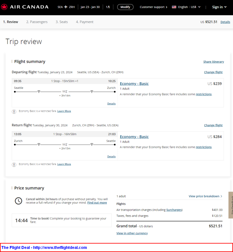Click Change flight for the return flight

tap(214, 125)
